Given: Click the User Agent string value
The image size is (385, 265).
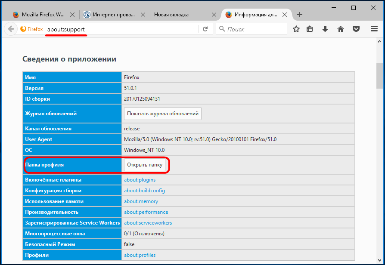Looking at the screenshot, I should tap(200, 139).
